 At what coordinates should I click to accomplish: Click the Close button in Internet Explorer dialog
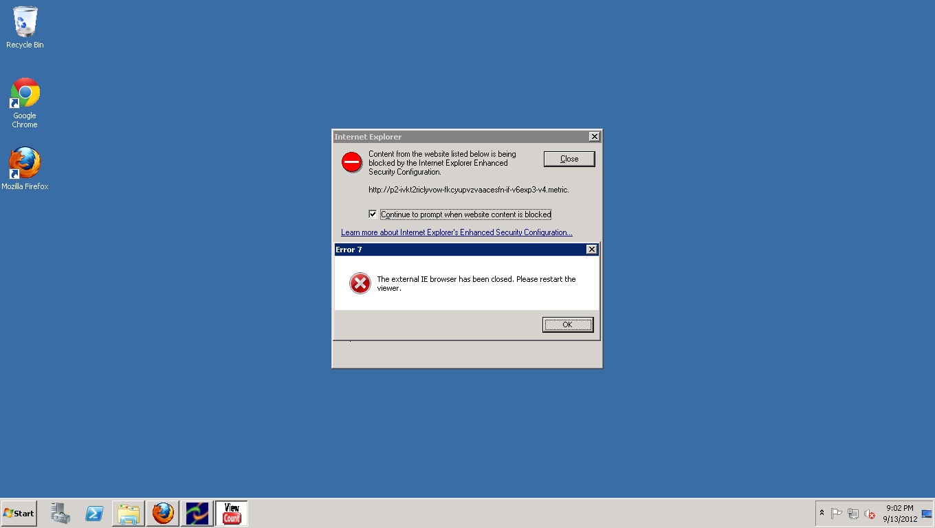click(x=569, y=159)
